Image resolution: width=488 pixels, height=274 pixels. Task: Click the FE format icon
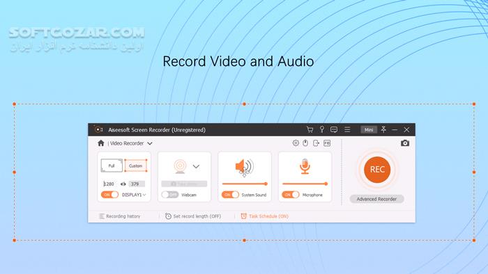click(x=327, y=143)
